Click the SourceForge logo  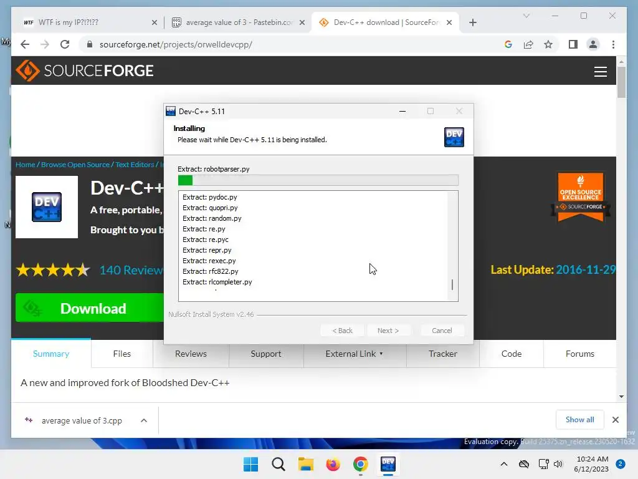click(x=85, y=70)
